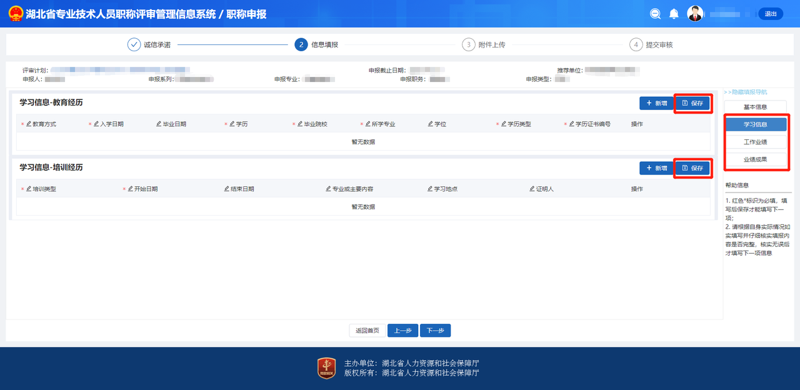
Task: Click the magnifier search icon in top bar
Action: click(x=655, y=13)
